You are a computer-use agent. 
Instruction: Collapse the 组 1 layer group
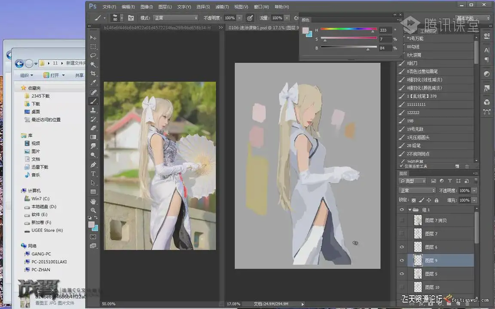point(409,210)
